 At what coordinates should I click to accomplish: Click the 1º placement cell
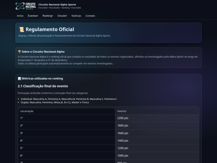[x=66, y=118]
